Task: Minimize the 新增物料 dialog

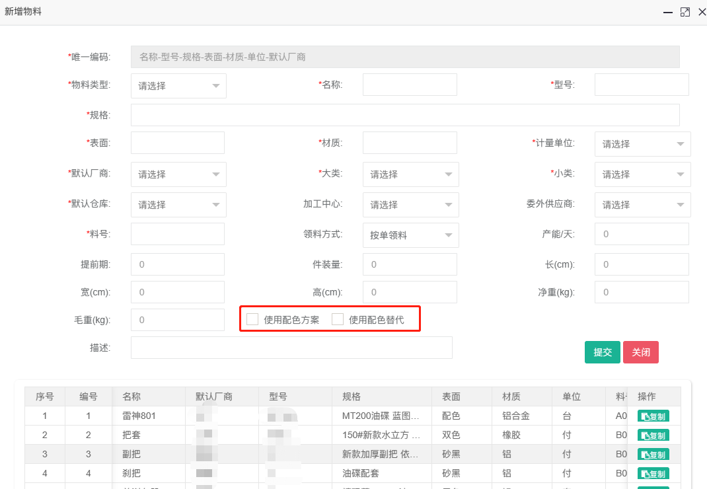Action: [x=669, y=12]
